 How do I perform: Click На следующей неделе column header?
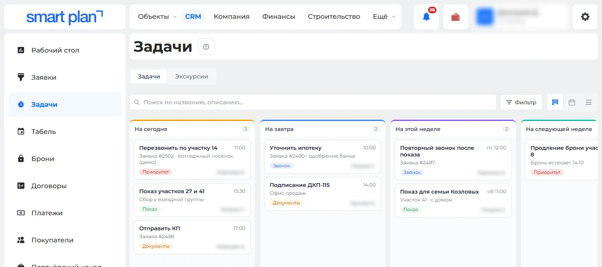(559, 129)
